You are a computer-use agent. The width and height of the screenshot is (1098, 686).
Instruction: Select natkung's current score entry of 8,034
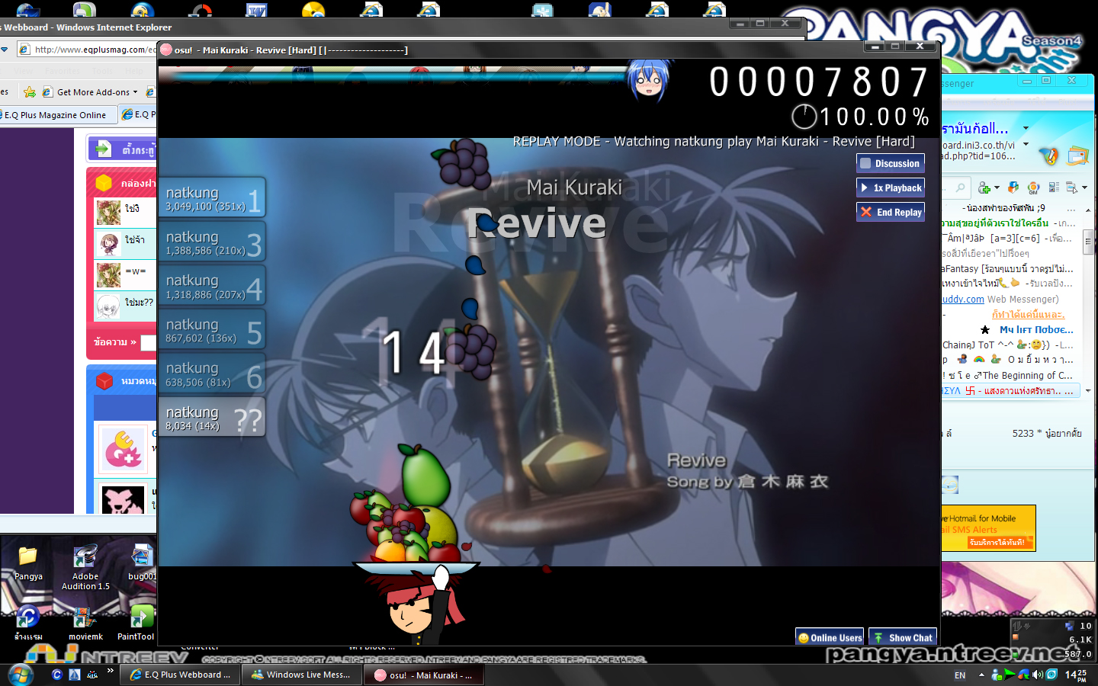coord(212,417)
